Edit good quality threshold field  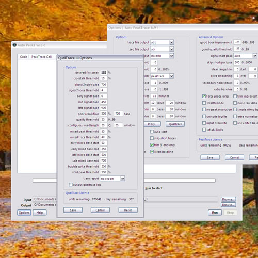237,49
